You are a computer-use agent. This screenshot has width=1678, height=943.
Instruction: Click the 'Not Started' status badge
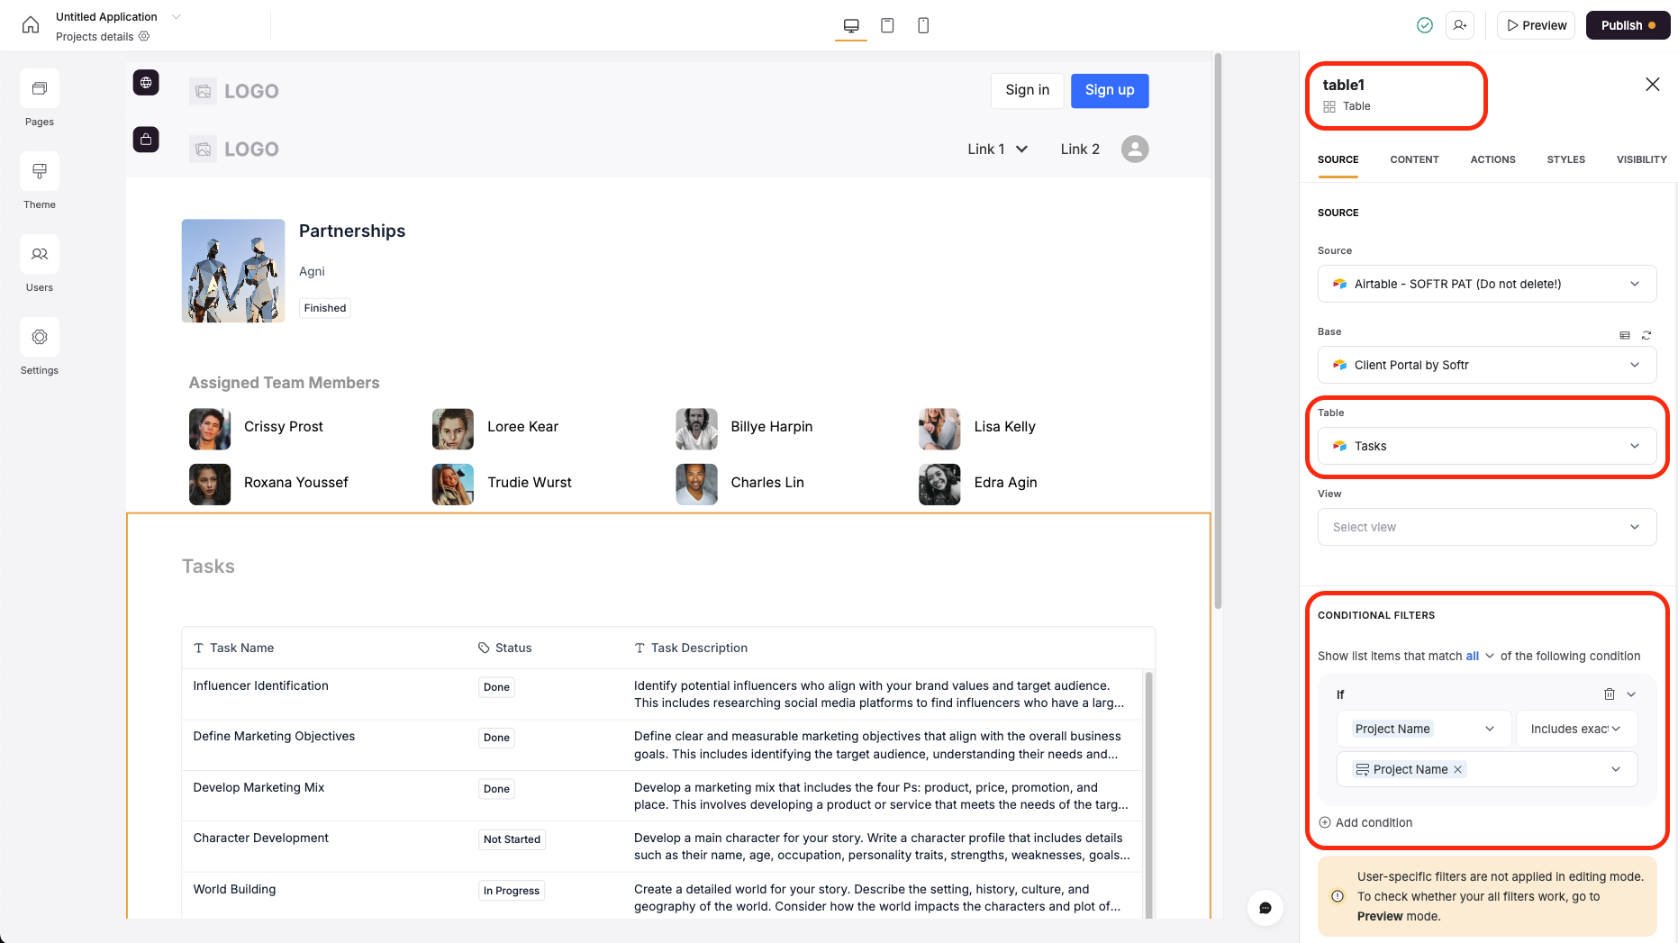[x=512, y=839]
